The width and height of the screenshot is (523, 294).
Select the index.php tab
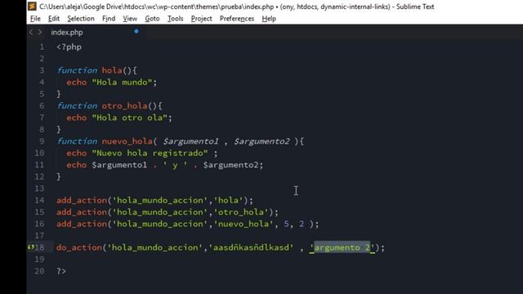coord(67,33)
